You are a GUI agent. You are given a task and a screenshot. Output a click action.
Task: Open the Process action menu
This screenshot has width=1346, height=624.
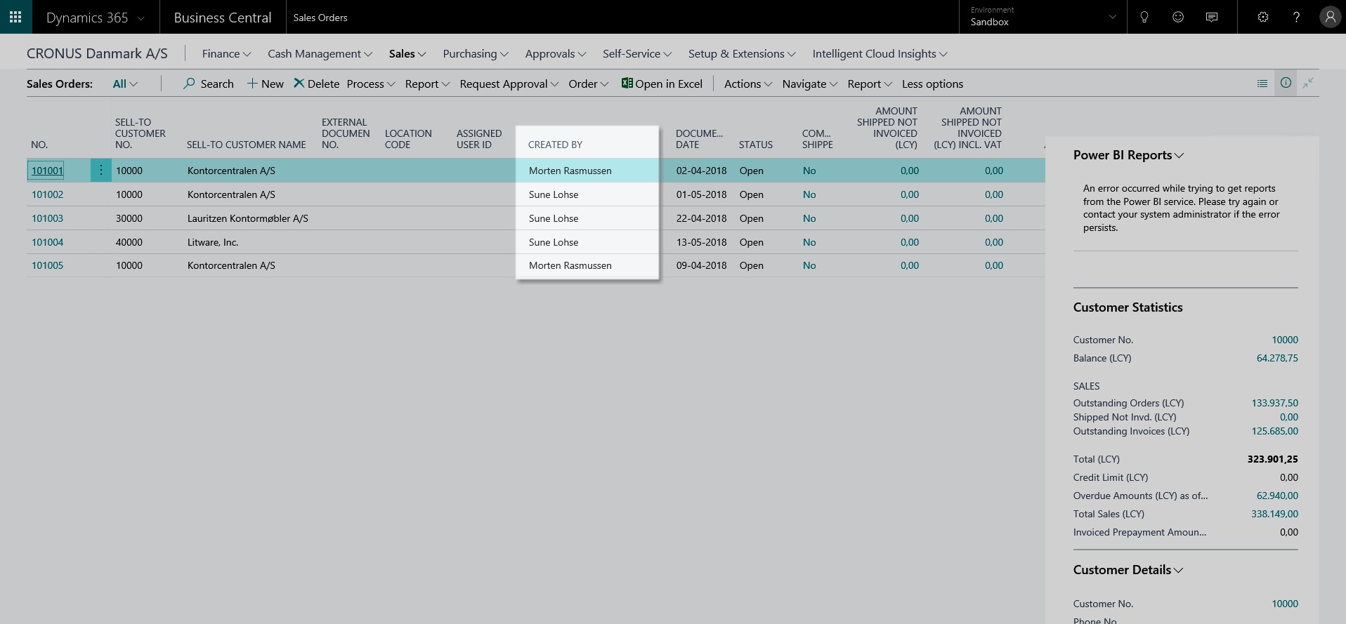pyautogui.click(x=371, y=84)
